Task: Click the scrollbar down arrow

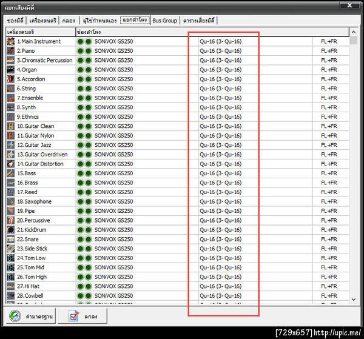Action: coord(353,300)
